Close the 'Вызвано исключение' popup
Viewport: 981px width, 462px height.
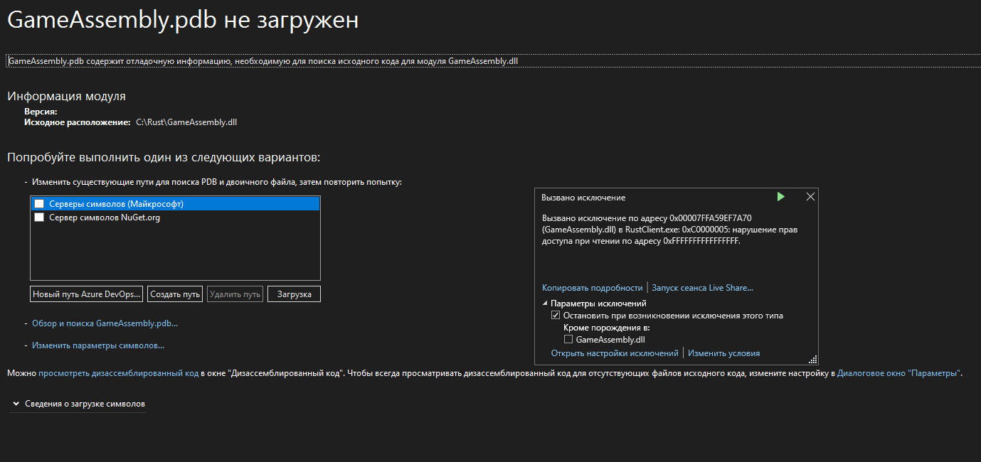click(810, 197)
